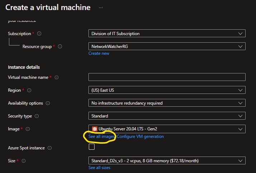This screenshot has height=173, width=256.
Task: Click the Azure Spot instance label
Action: point(26,148)
